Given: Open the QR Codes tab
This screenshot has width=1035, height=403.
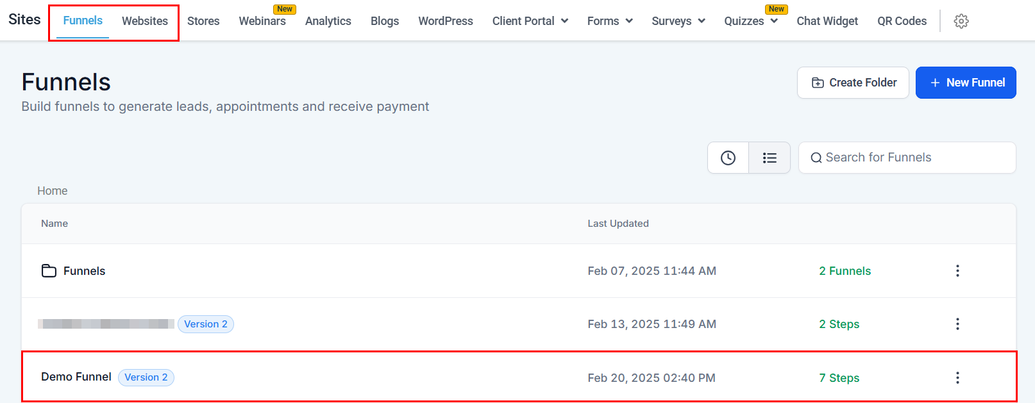Looking at the screenshot, I should coord(902,21).
